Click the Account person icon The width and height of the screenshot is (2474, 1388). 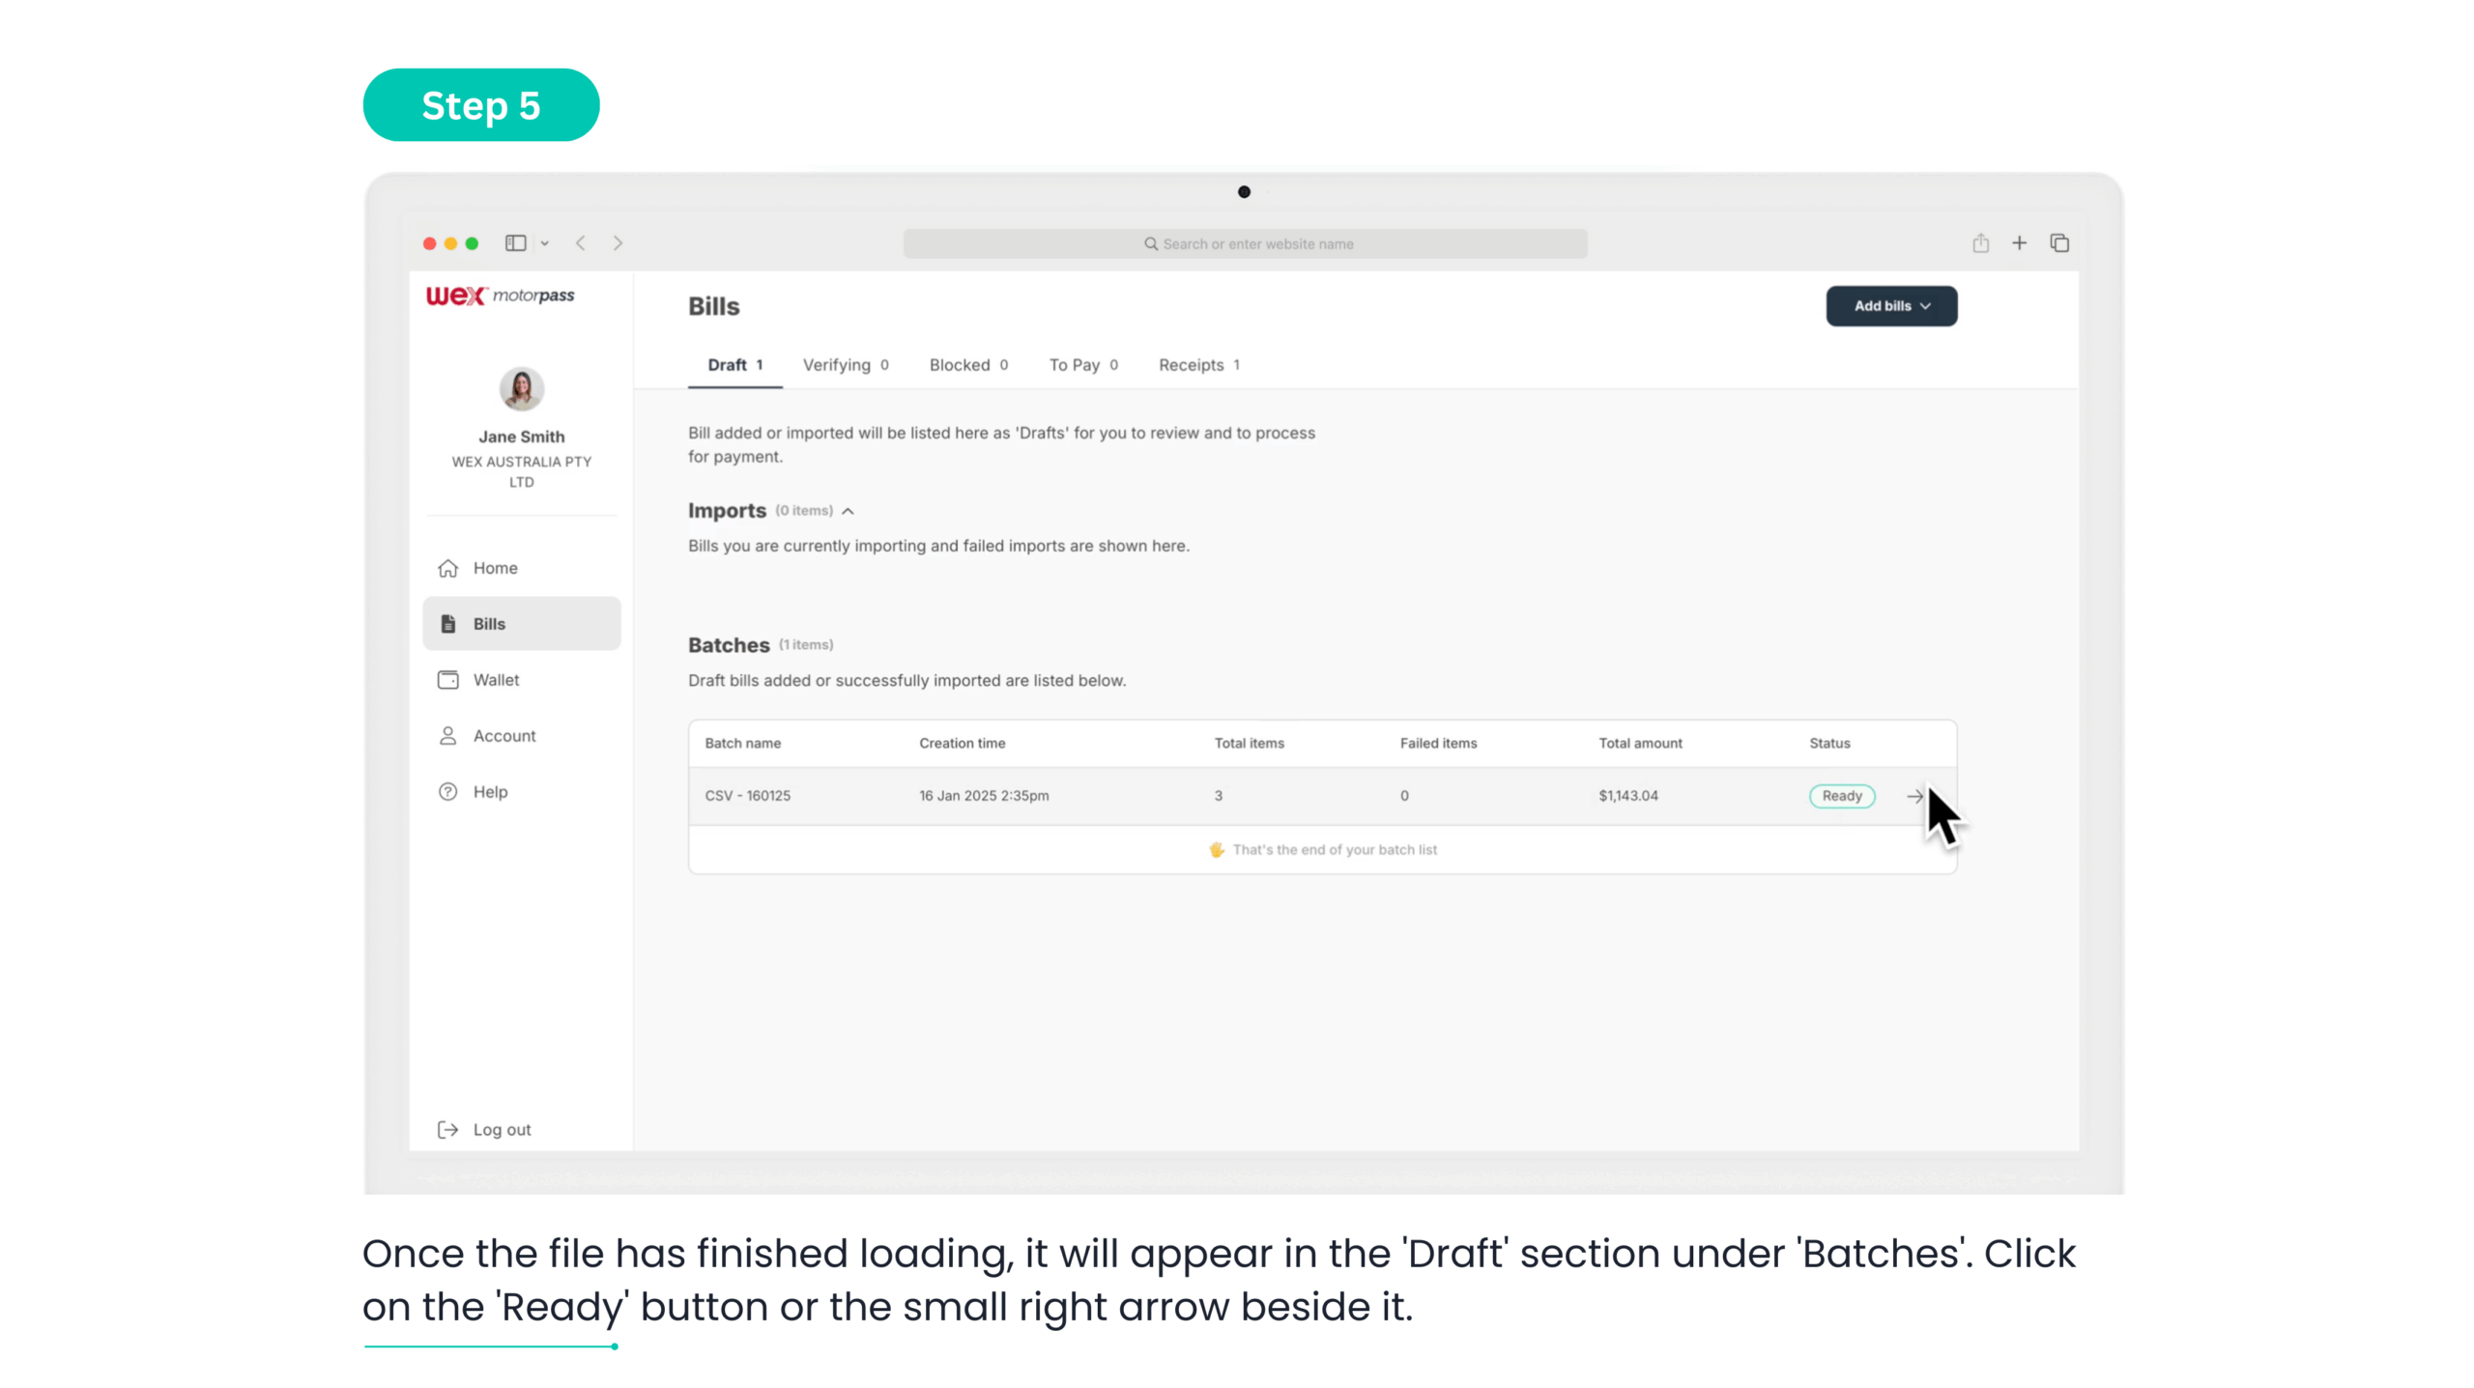coord(447,736)
